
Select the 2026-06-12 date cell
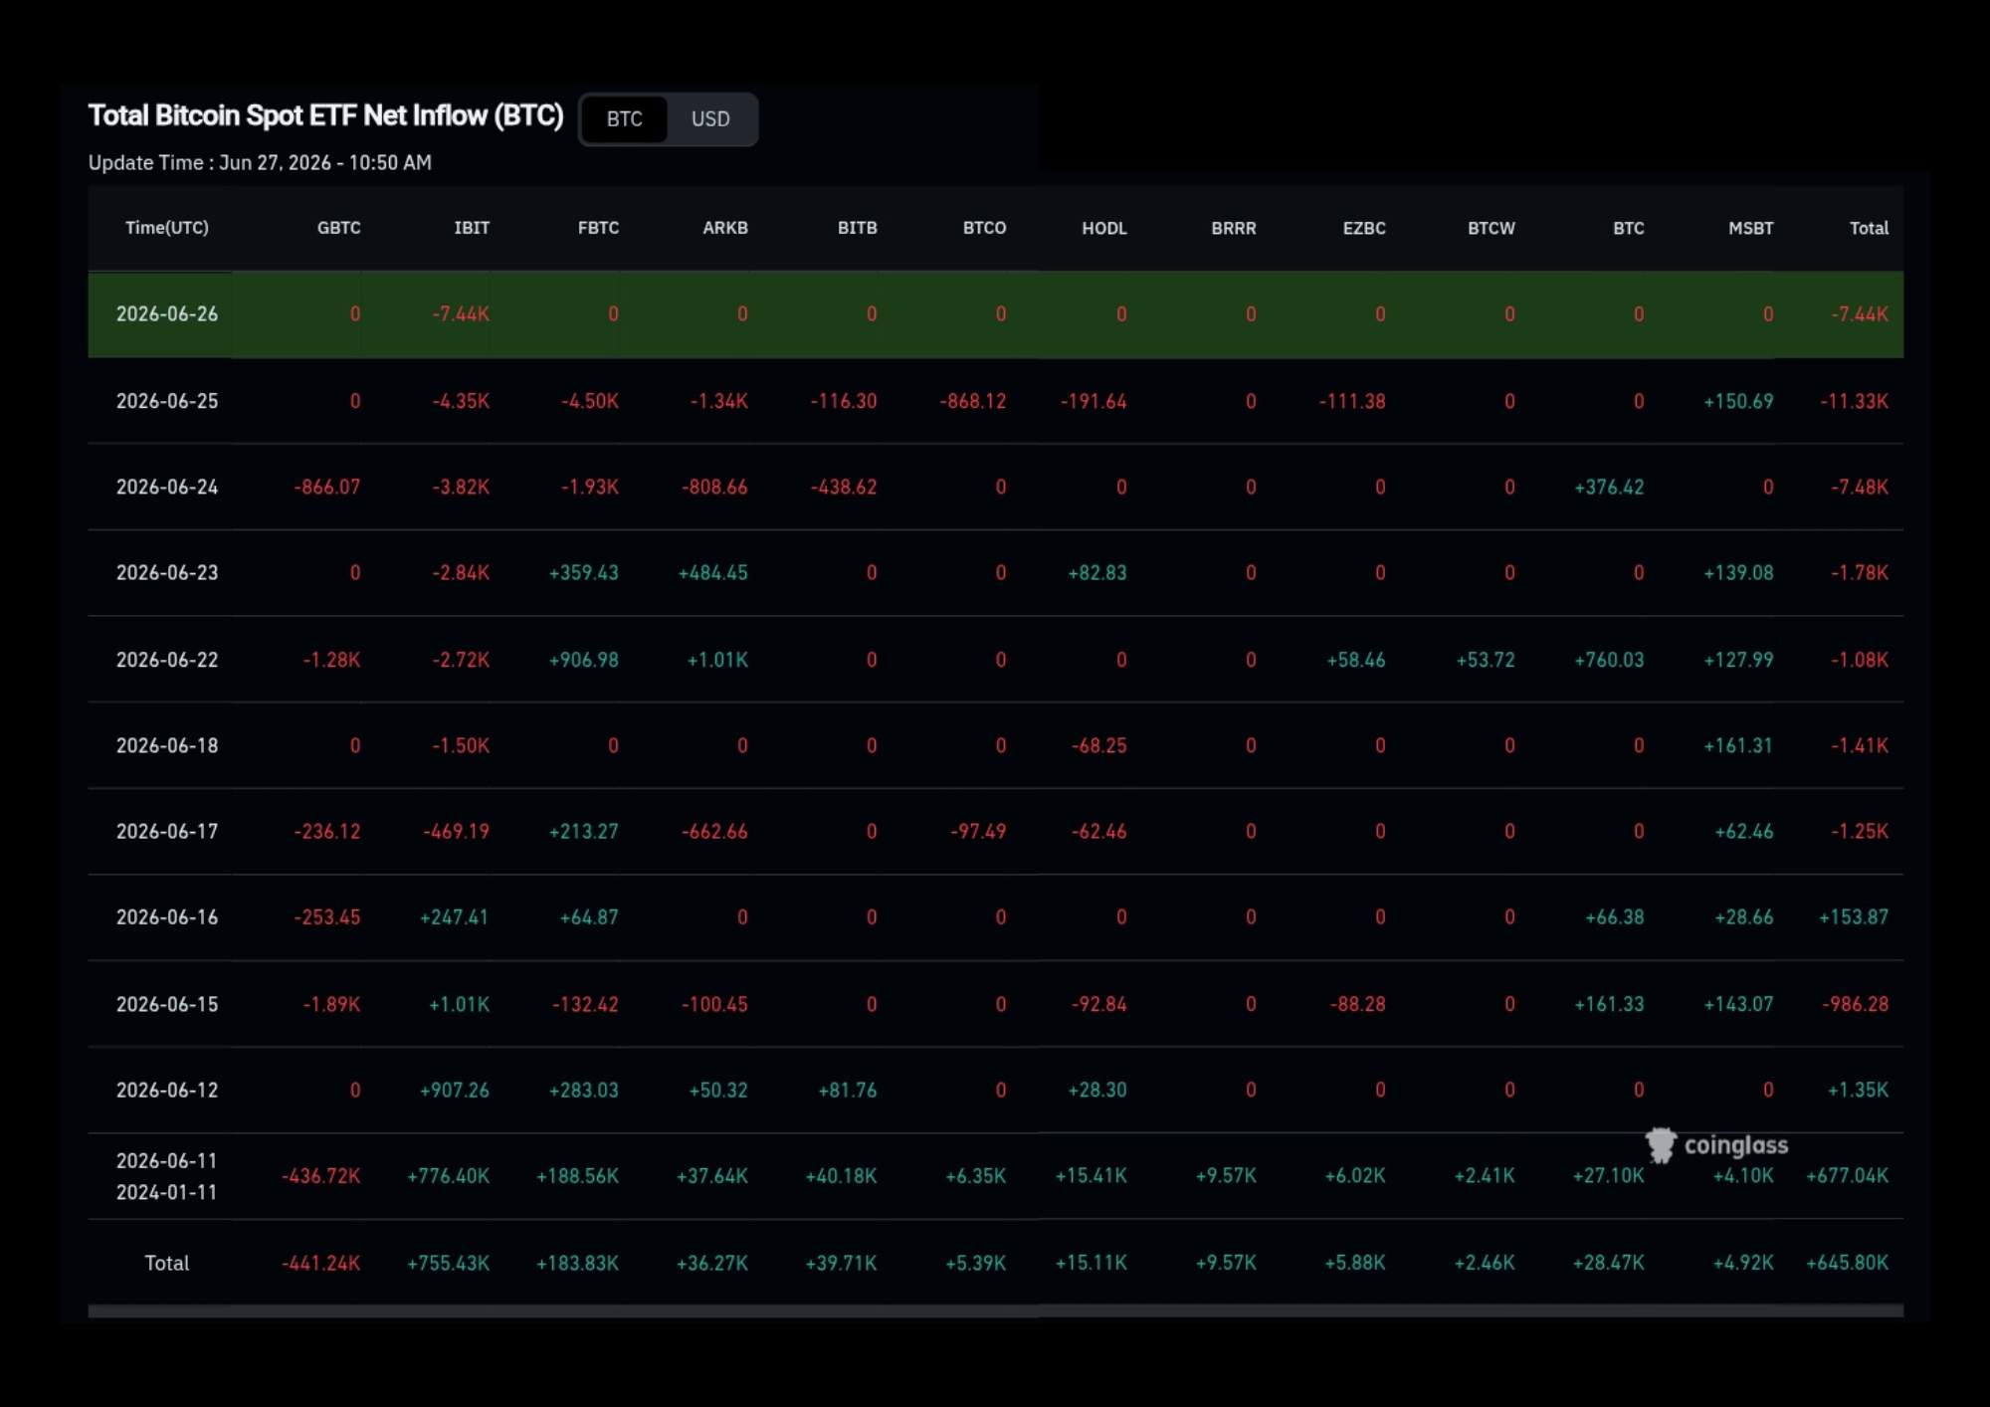167,1090
